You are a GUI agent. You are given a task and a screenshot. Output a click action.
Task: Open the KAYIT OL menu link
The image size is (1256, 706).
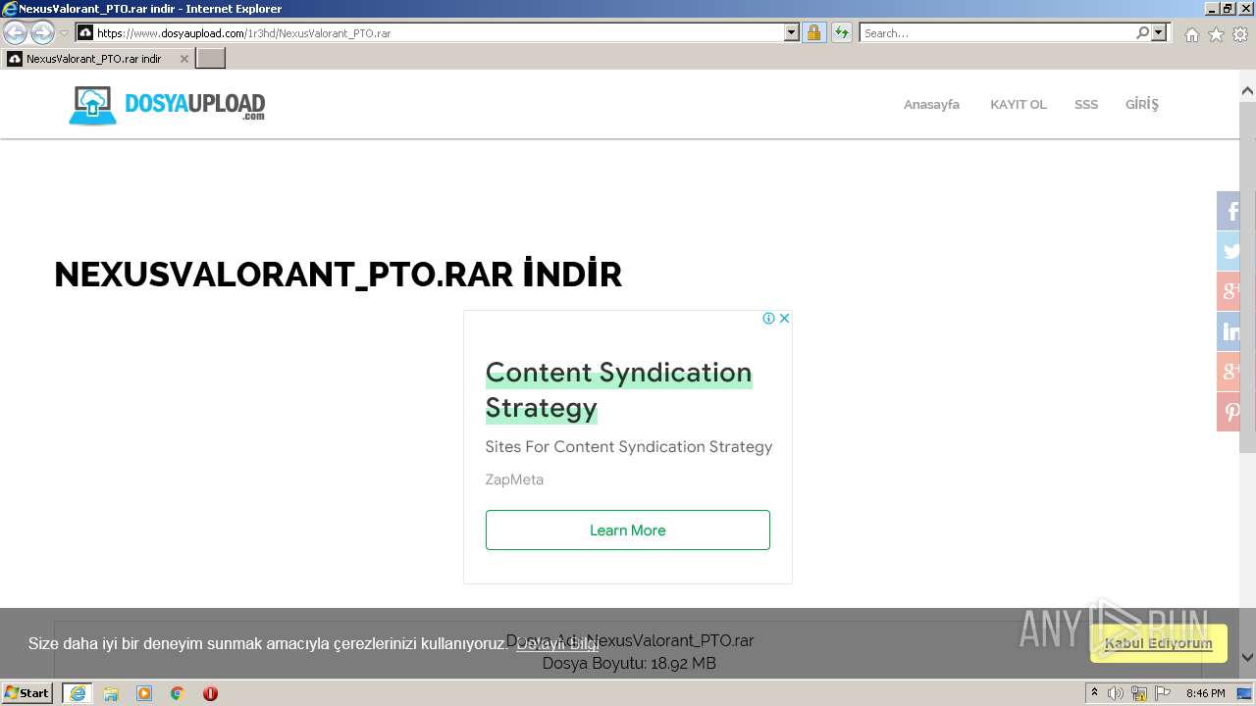click(1019, 104)
